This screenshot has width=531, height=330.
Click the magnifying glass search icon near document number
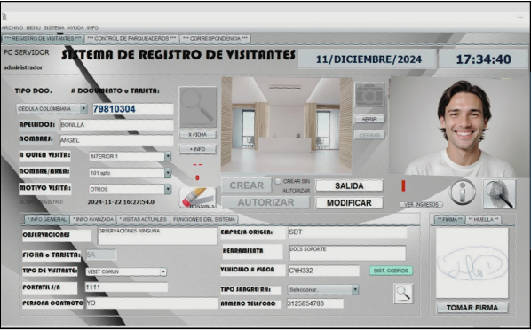coord(198,106)
